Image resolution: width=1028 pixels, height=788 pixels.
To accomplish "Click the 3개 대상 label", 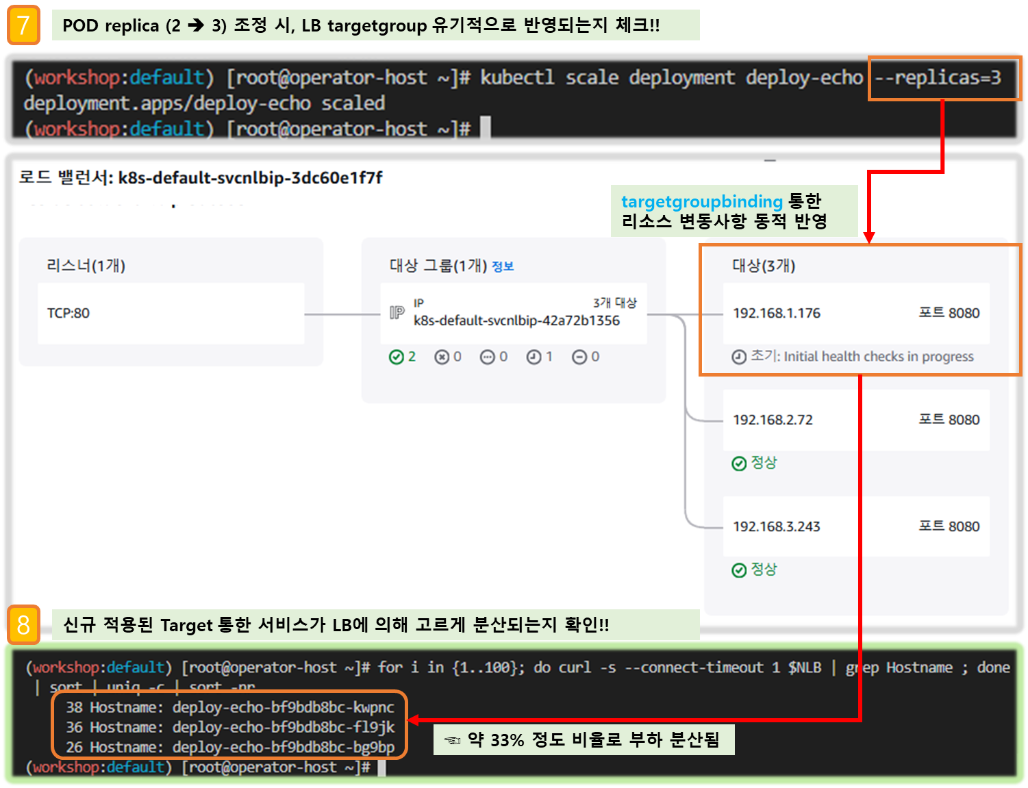I will pos(615,303).
